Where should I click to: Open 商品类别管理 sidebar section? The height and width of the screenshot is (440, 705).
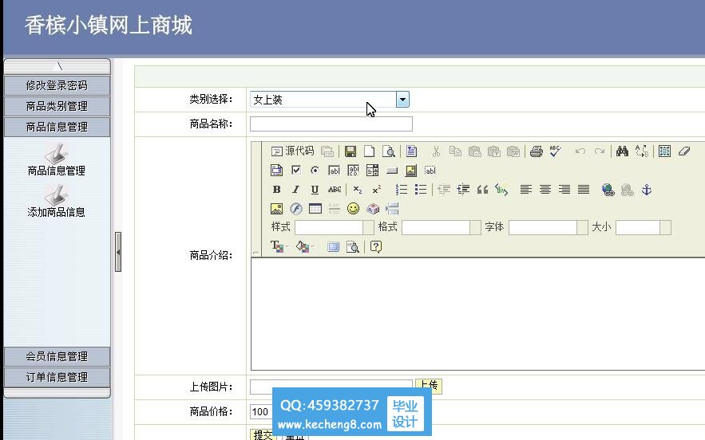[57, 106]
